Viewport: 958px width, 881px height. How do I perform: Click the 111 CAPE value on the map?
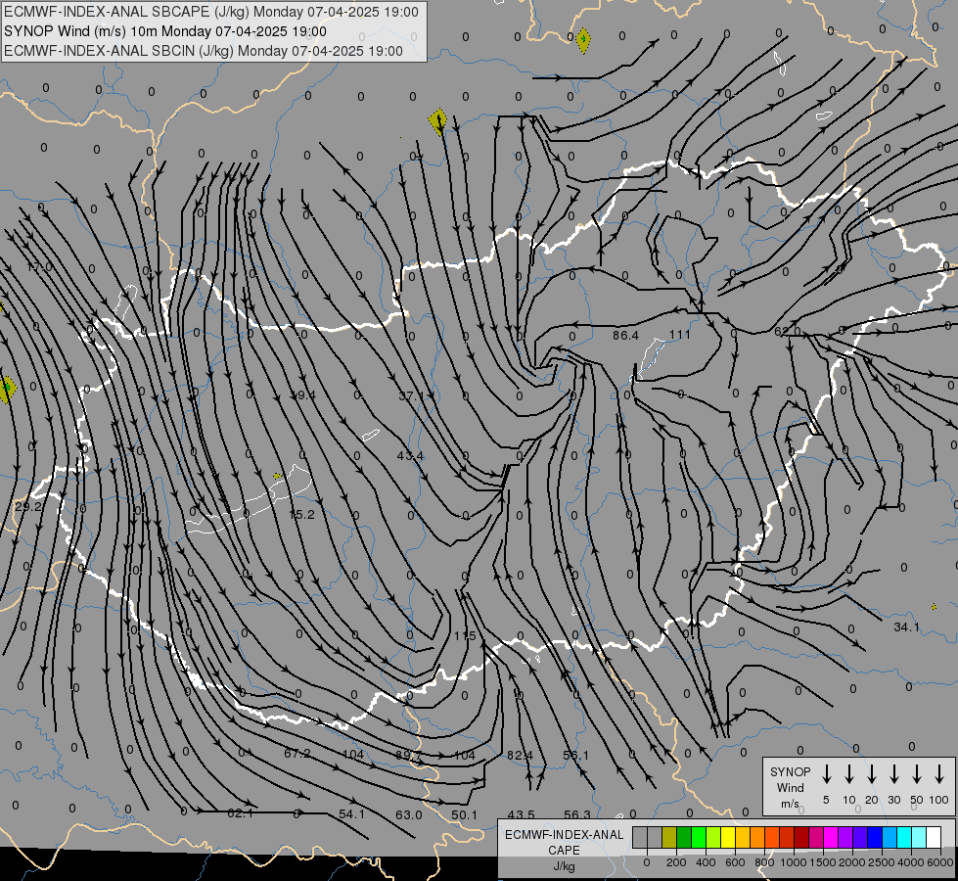point(679,335)
